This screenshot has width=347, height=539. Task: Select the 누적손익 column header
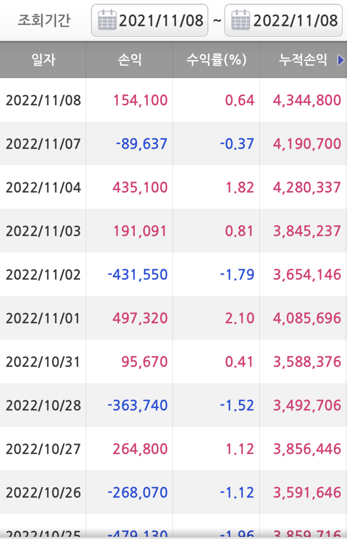[x=303, y=60]
